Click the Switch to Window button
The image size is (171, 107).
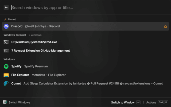coord(123,102)
